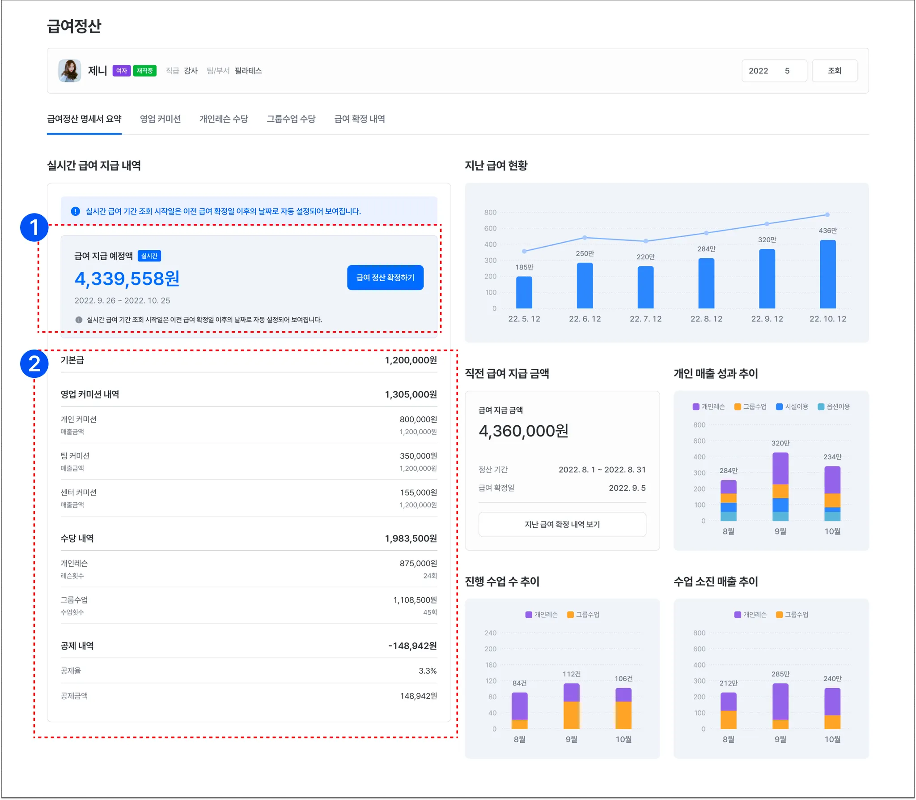Toggle 옵션이용 teal legend swatch

821,406
